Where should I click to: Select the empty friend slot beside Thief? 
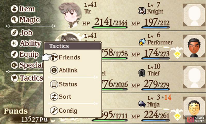click(x=194, y=77)
